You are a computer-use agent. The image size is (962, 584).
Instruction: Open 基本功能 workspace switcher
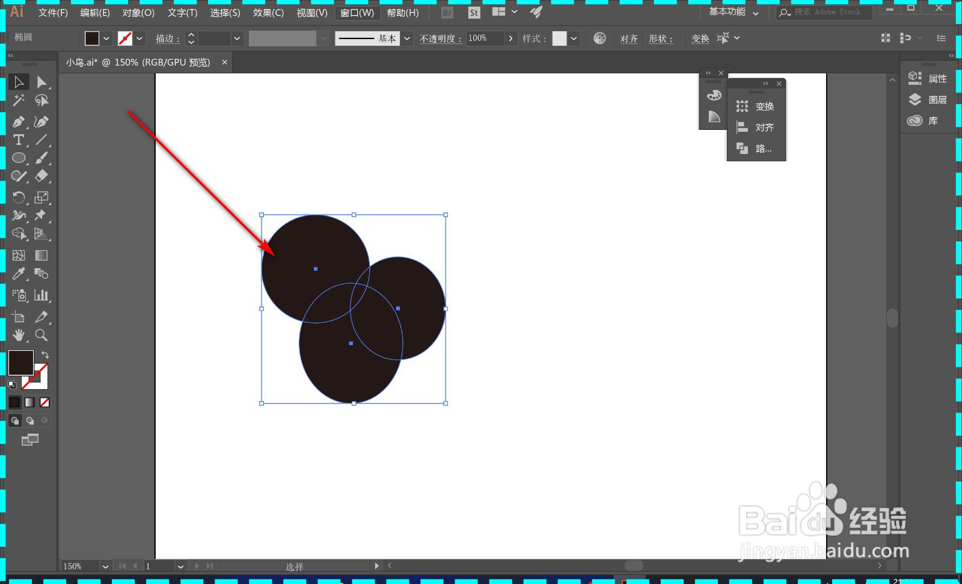point(733,12)
